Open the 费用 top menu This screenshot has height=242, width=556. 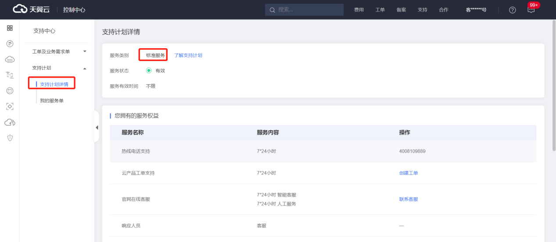coord(359,10)
